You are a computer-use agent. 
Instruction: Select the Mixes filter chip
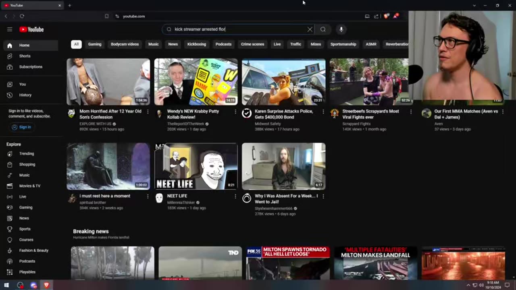coord(316,44)
